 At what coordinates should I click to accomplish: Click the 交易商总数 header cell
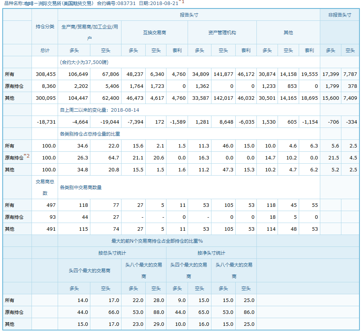[45, 187]
